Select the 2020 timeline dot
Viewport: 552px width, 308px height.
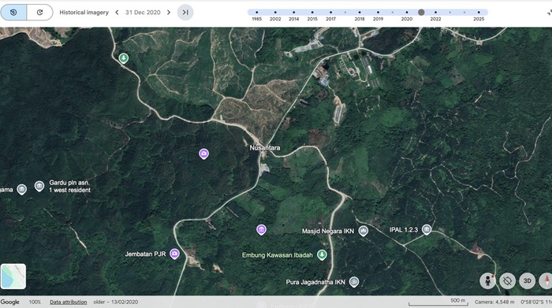(407, 13)
